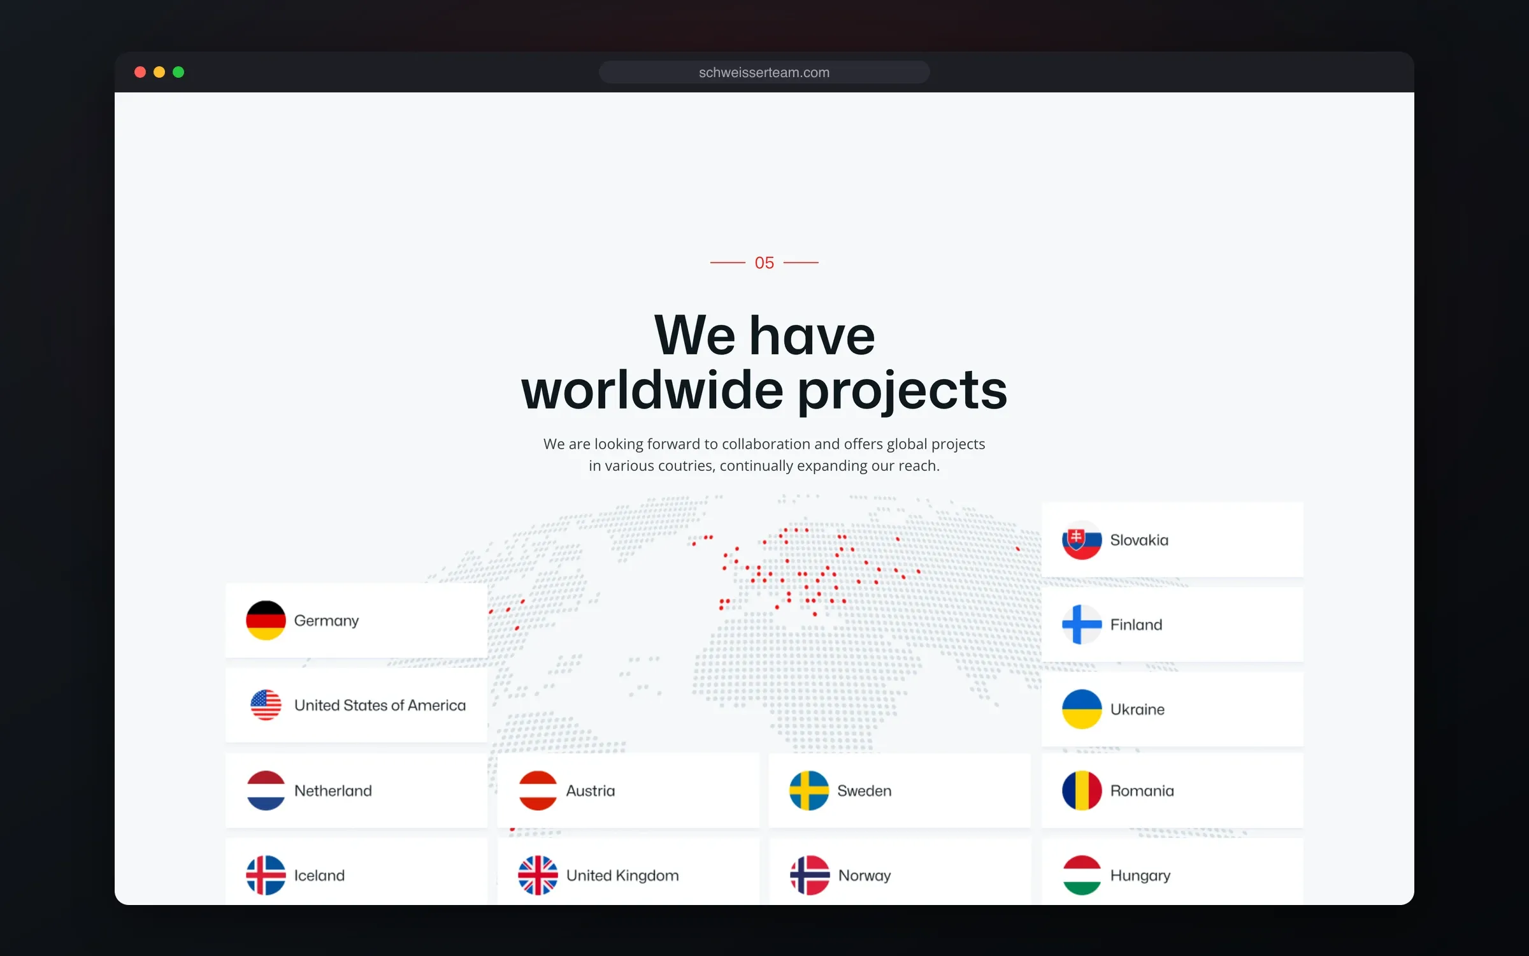Image resolution: width=1529 pixels, height=956 pixels.
Task: Click the green maximize window button
Action: 178,72
